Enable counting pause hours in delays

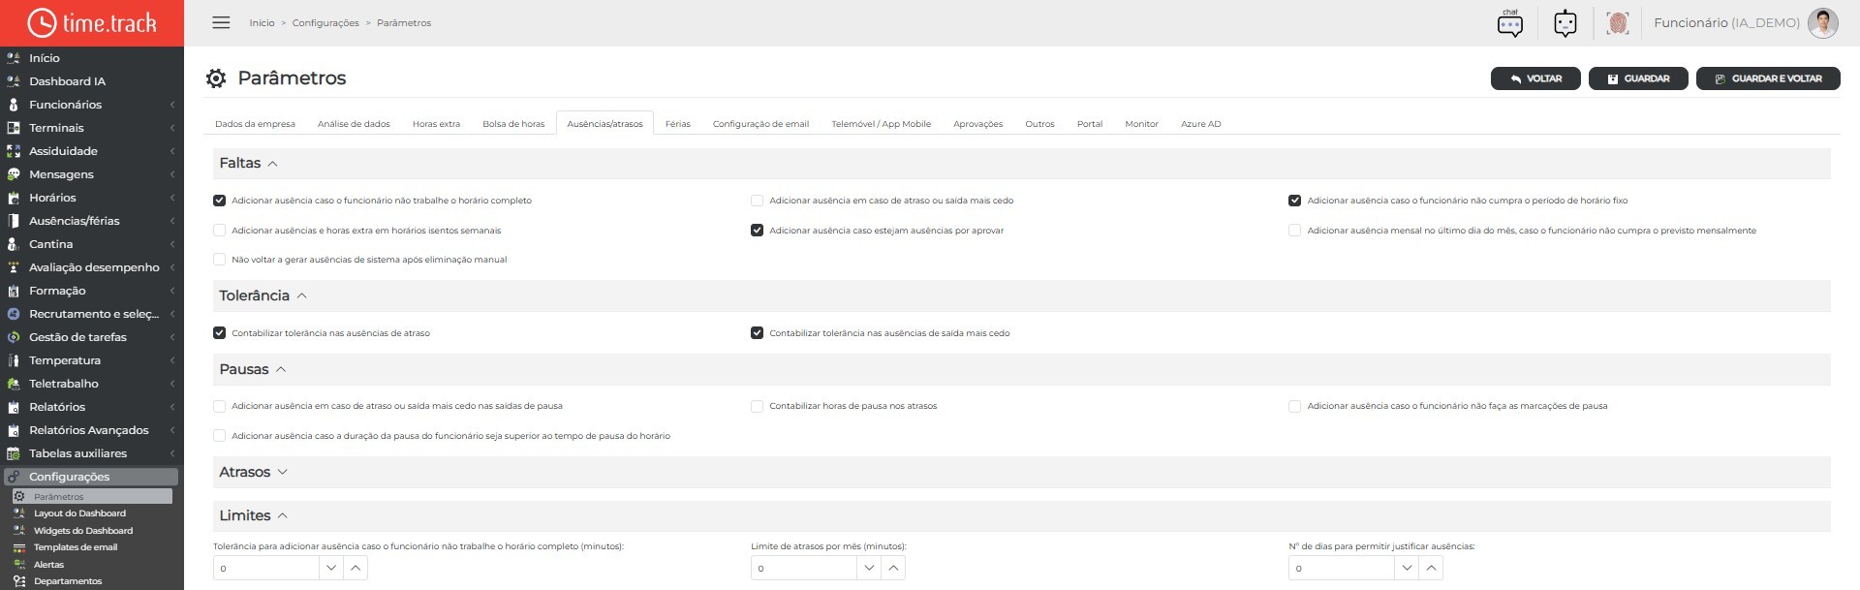click(758, 406)
